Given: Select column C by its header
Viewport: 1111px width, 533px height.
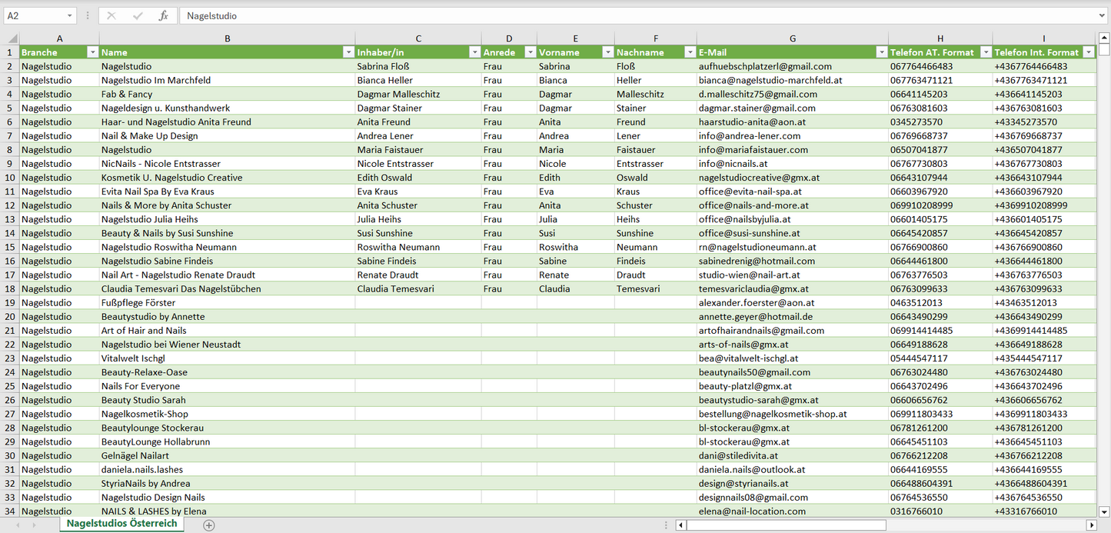Looking at the screenshot, I should (x=418, y=38).
